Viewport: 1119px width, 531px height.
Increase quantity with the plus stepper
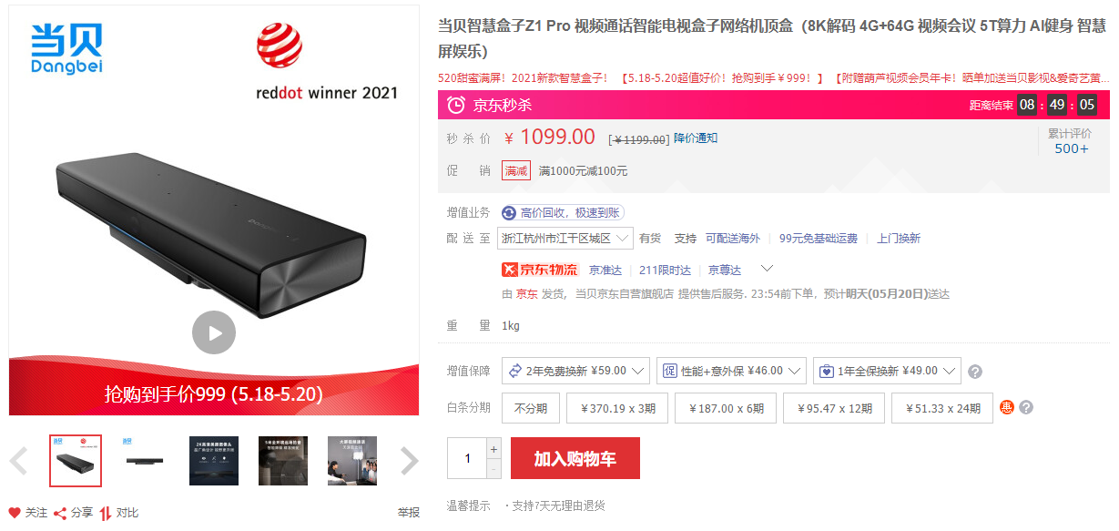[x=494, y=448]
